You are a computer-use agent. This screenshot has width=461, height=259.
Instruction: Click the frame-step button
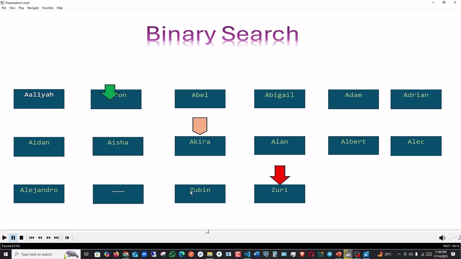click(67, 238)
